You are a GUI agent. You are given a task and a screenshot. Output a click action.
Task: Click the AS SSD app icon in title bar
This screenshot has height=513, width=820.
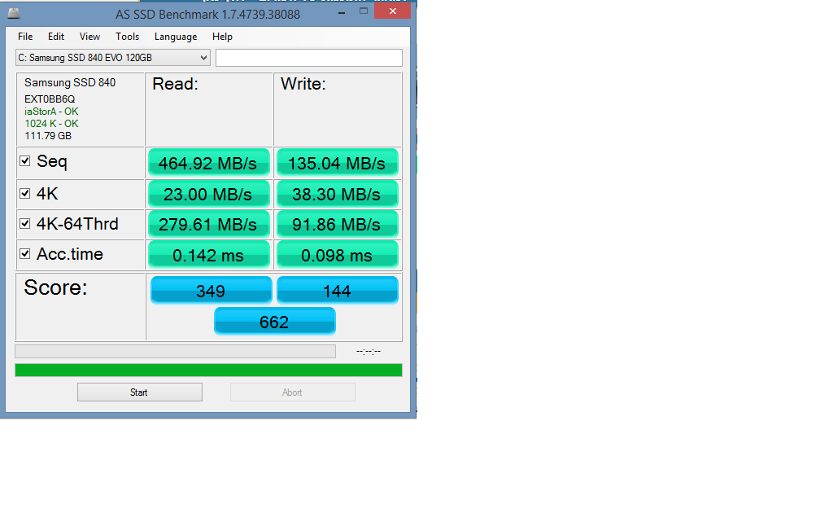[13, 13]
